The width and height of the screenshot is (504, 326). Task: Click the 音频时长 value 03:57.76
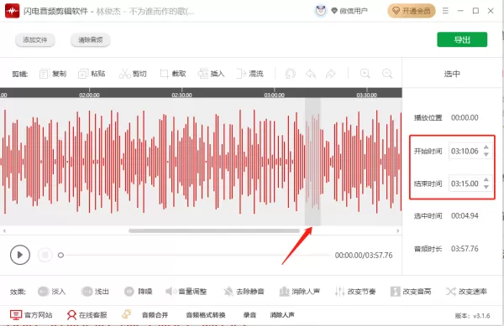465,249
